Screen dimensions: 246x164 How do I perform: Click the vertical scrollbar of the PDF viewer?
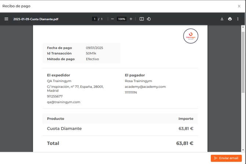click(x=243, y=62)
